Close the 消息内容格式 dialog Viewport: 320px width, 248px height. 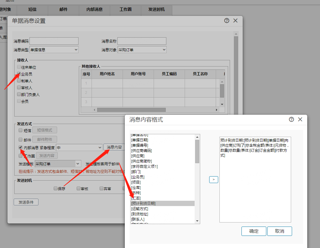click(300, 120)
